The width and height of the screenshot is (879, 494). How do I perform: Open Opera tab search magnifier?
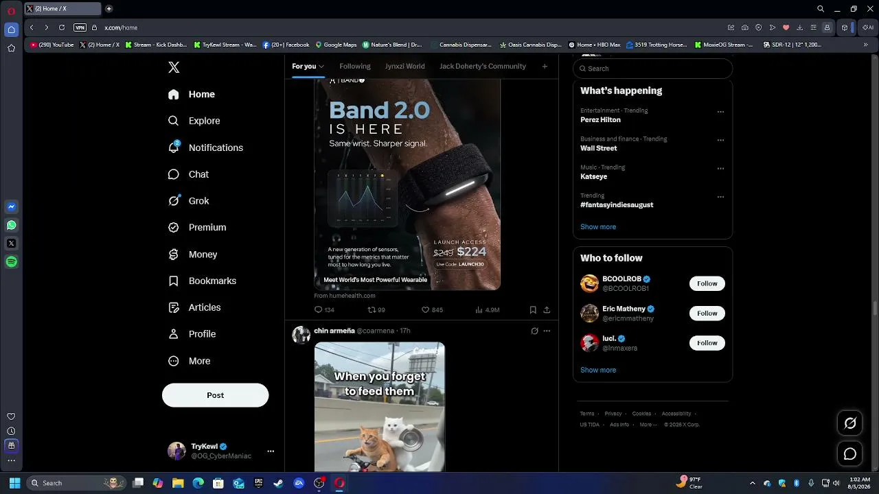pyautogui.click(x=820, y=9)
